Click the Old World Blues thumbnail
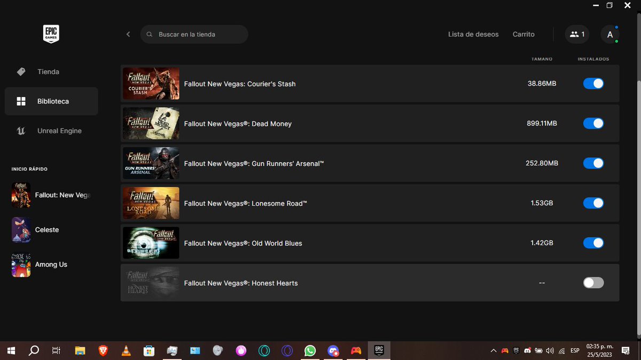Image resolution: width=641 pixels, height=360 pixels. point(151,243)
